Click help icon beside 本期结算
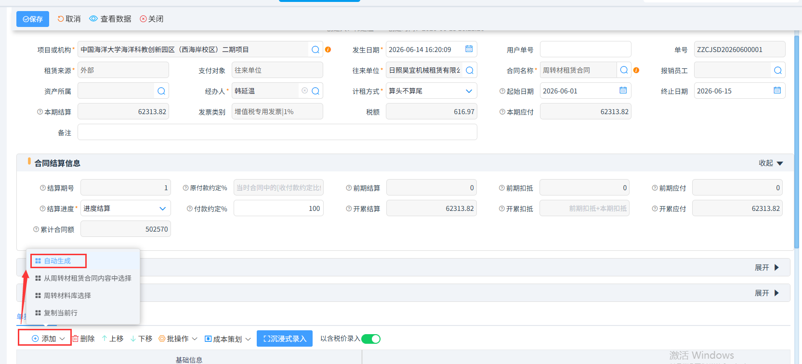This screenshot has height=364, width=802. tap(40, 112)
